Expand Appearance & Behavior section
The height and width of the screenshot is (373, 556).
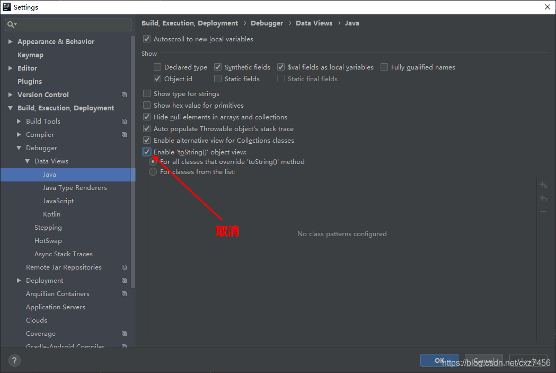[x=10, y=41]
